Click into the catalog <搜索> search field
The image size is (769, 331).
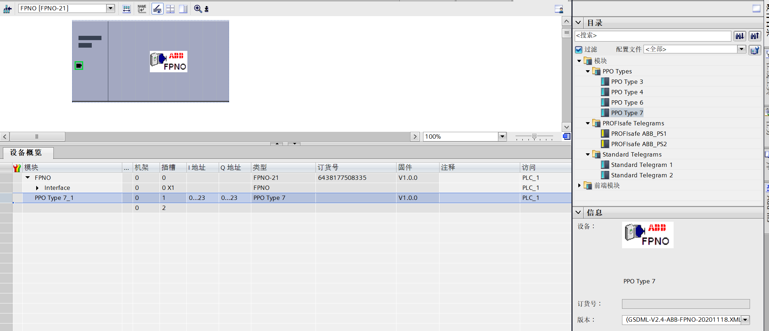pyautogui.click(x=652, y=35)
